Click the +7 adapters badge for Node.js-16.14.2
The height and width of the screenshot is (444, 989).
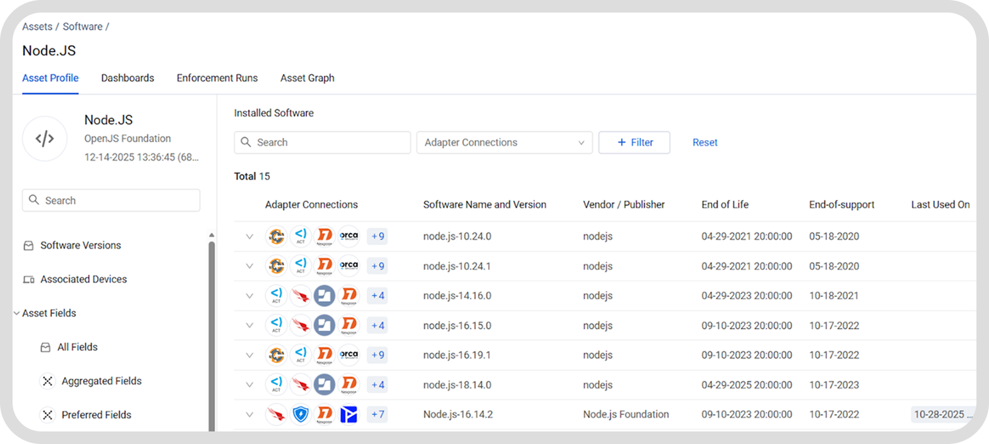(377, 414)
